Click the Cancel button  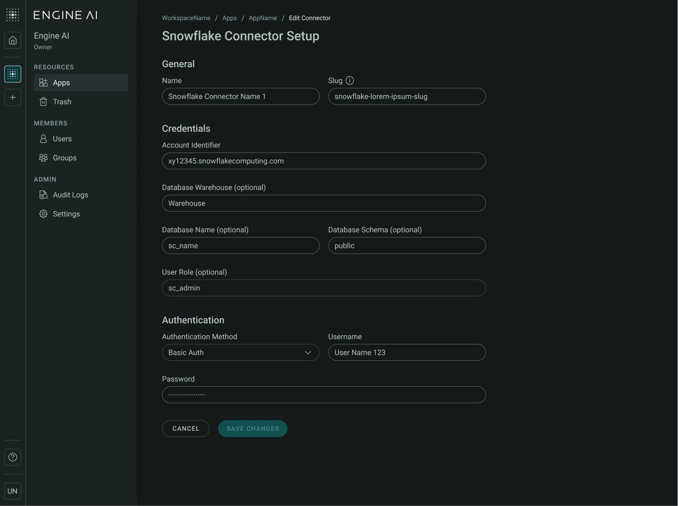[186, 428]
